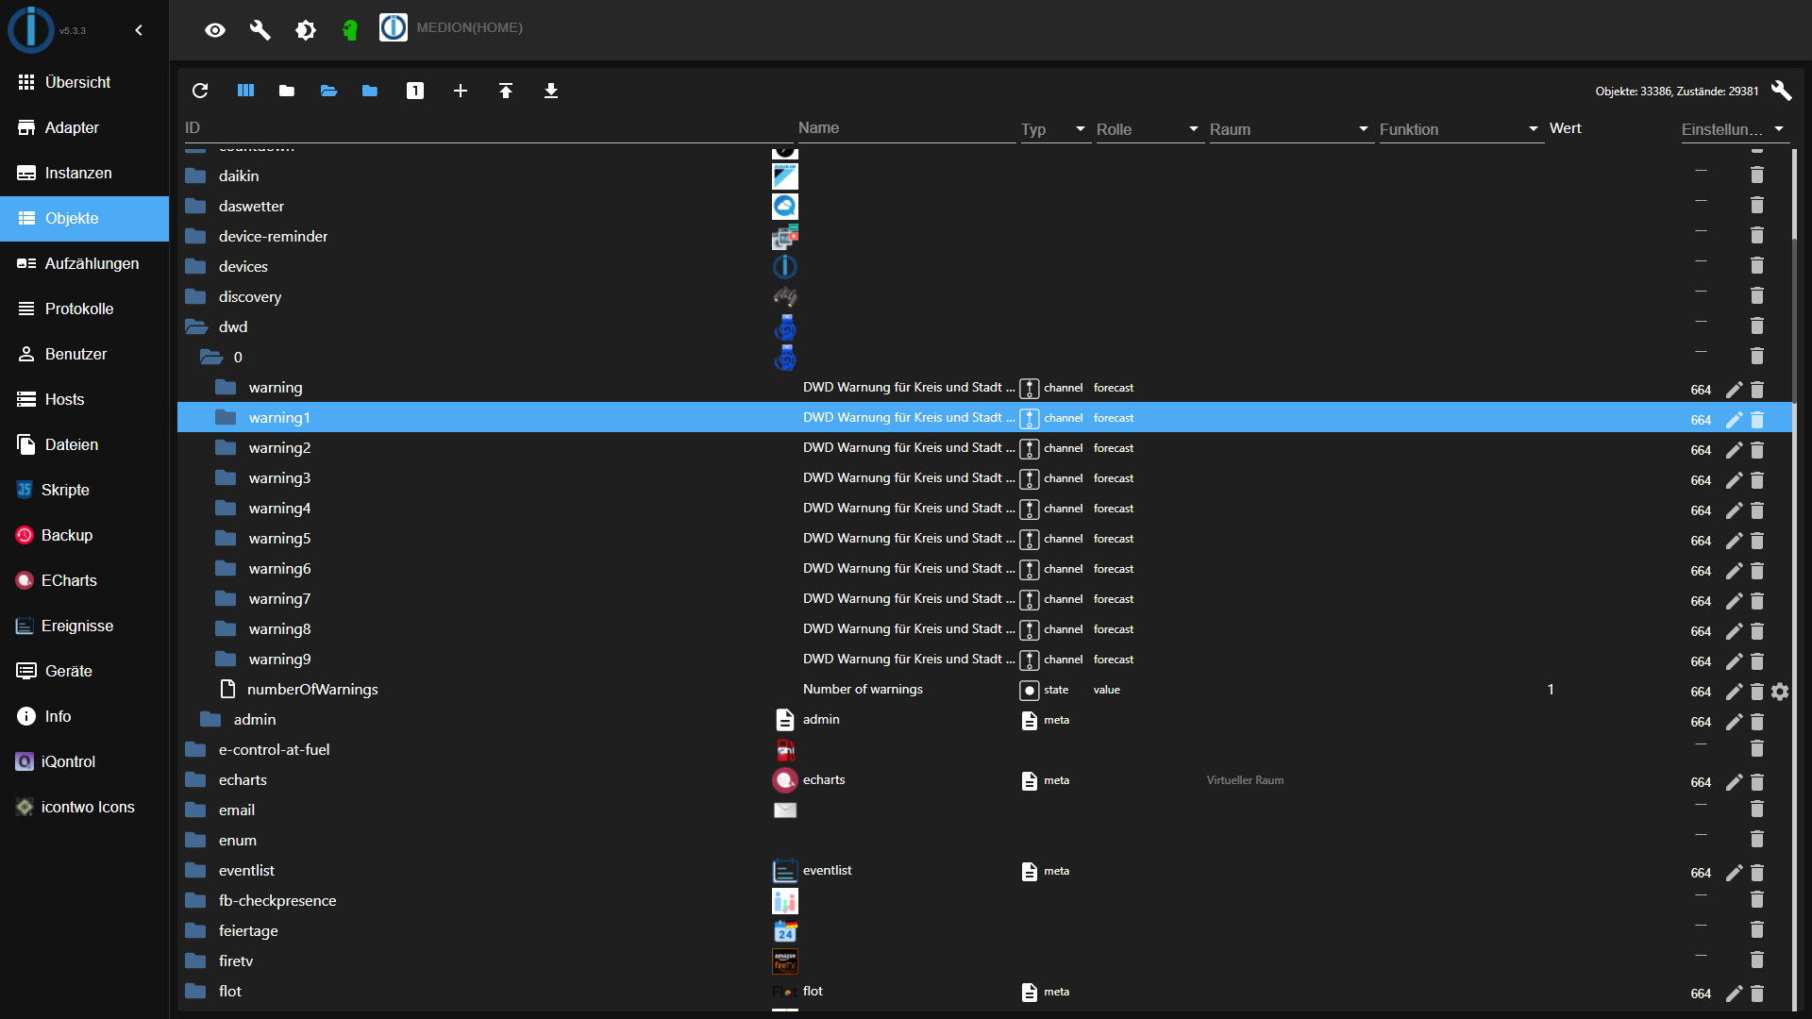Open iQontrol page in sidebar
This screenshot has height=1019, width=1812.
(x=85, y=761)
